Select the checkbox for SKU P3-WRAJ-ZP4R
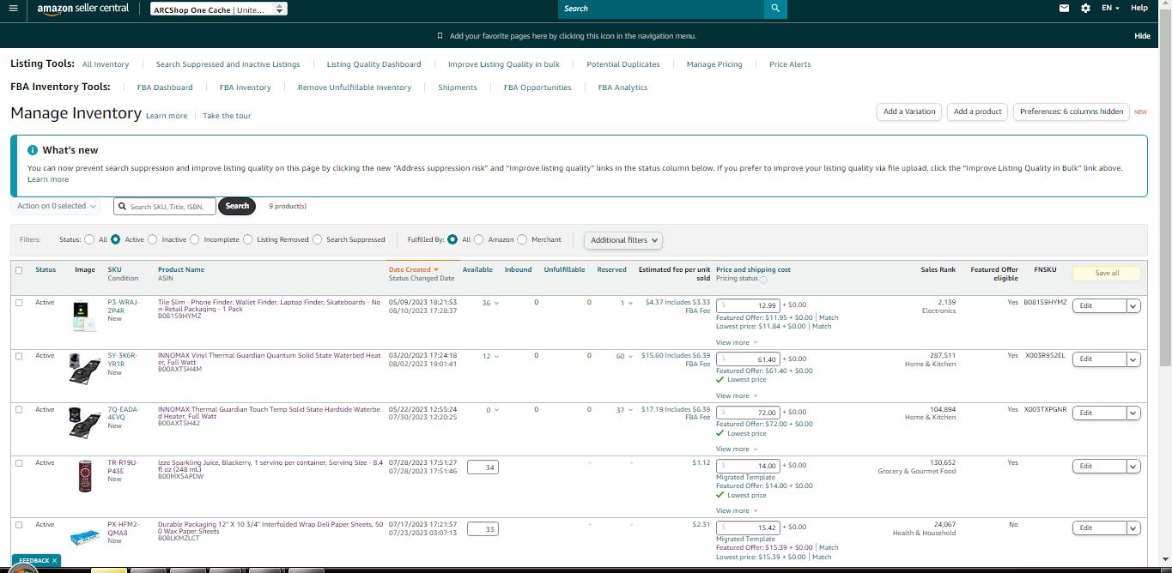 pyautogui.click(x=19, y=303)
